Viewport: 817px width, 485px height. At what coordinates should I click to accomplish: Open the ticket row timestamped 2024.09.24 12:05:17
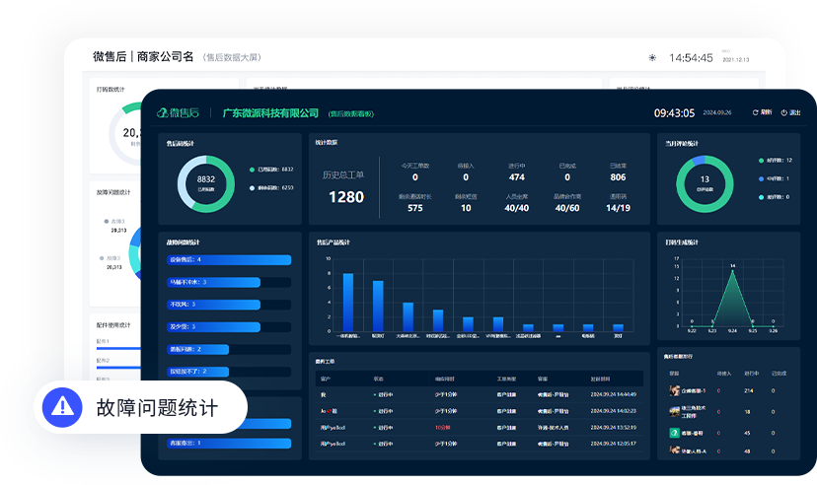[x=480, y=444]
